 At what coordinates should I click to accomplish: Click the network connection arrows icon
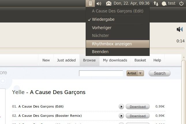tap(156, 3)
